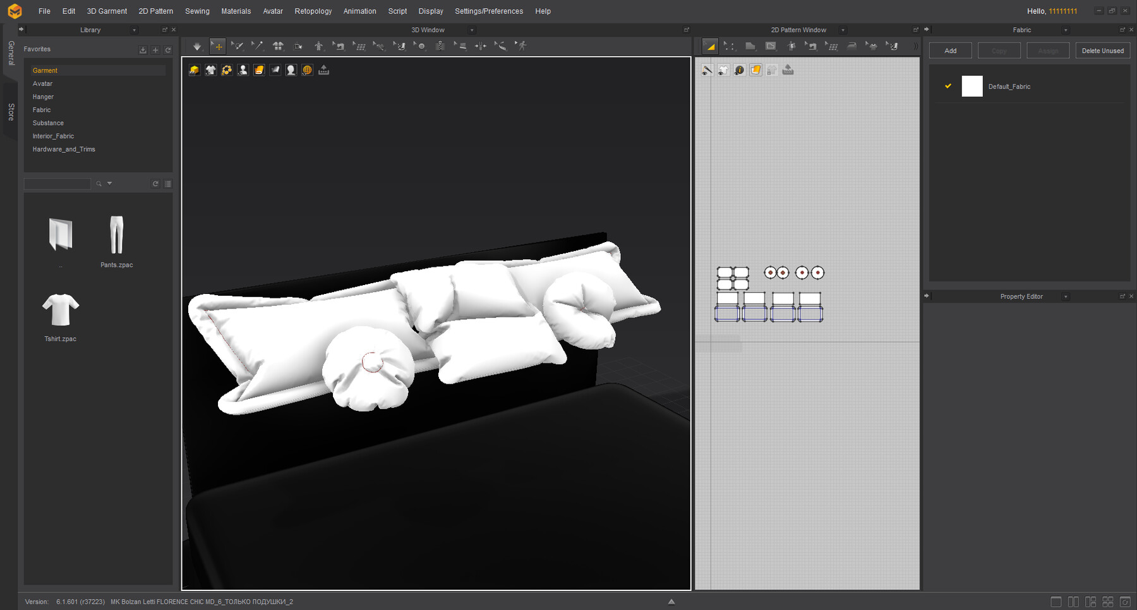Click the Default_Fabric color swatch
This screenshot has width=1137, height=610.
(x=972, y=86)
